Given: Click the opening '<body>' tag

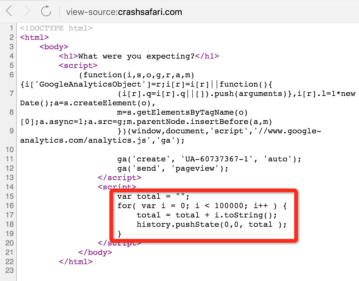Looking at the screenshot, I should coord(54,47).
